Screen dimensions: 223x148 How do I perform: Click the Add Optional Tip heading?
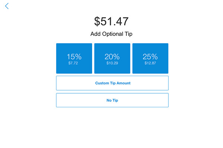coord(111,34)
